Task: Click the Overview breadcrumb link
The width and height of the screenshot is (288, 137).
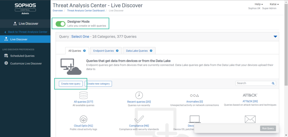Action: coord(58,10)
